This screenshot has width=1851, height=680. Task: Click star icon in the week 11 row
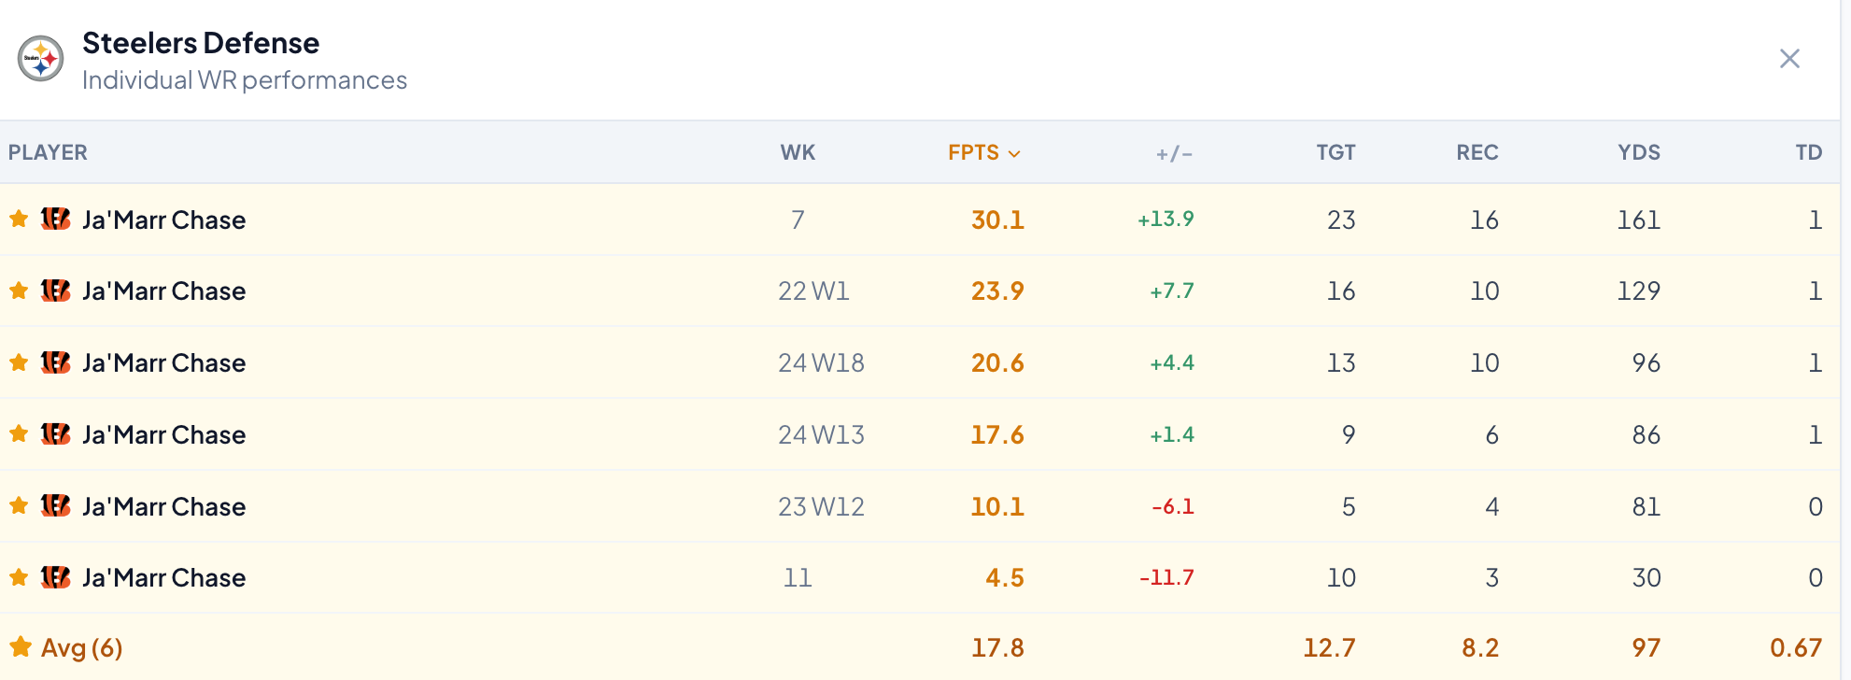tap(19, 577)
